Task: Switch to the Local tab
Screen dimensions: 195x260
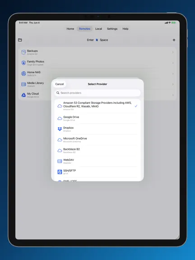Action: [x=98, y=29]
